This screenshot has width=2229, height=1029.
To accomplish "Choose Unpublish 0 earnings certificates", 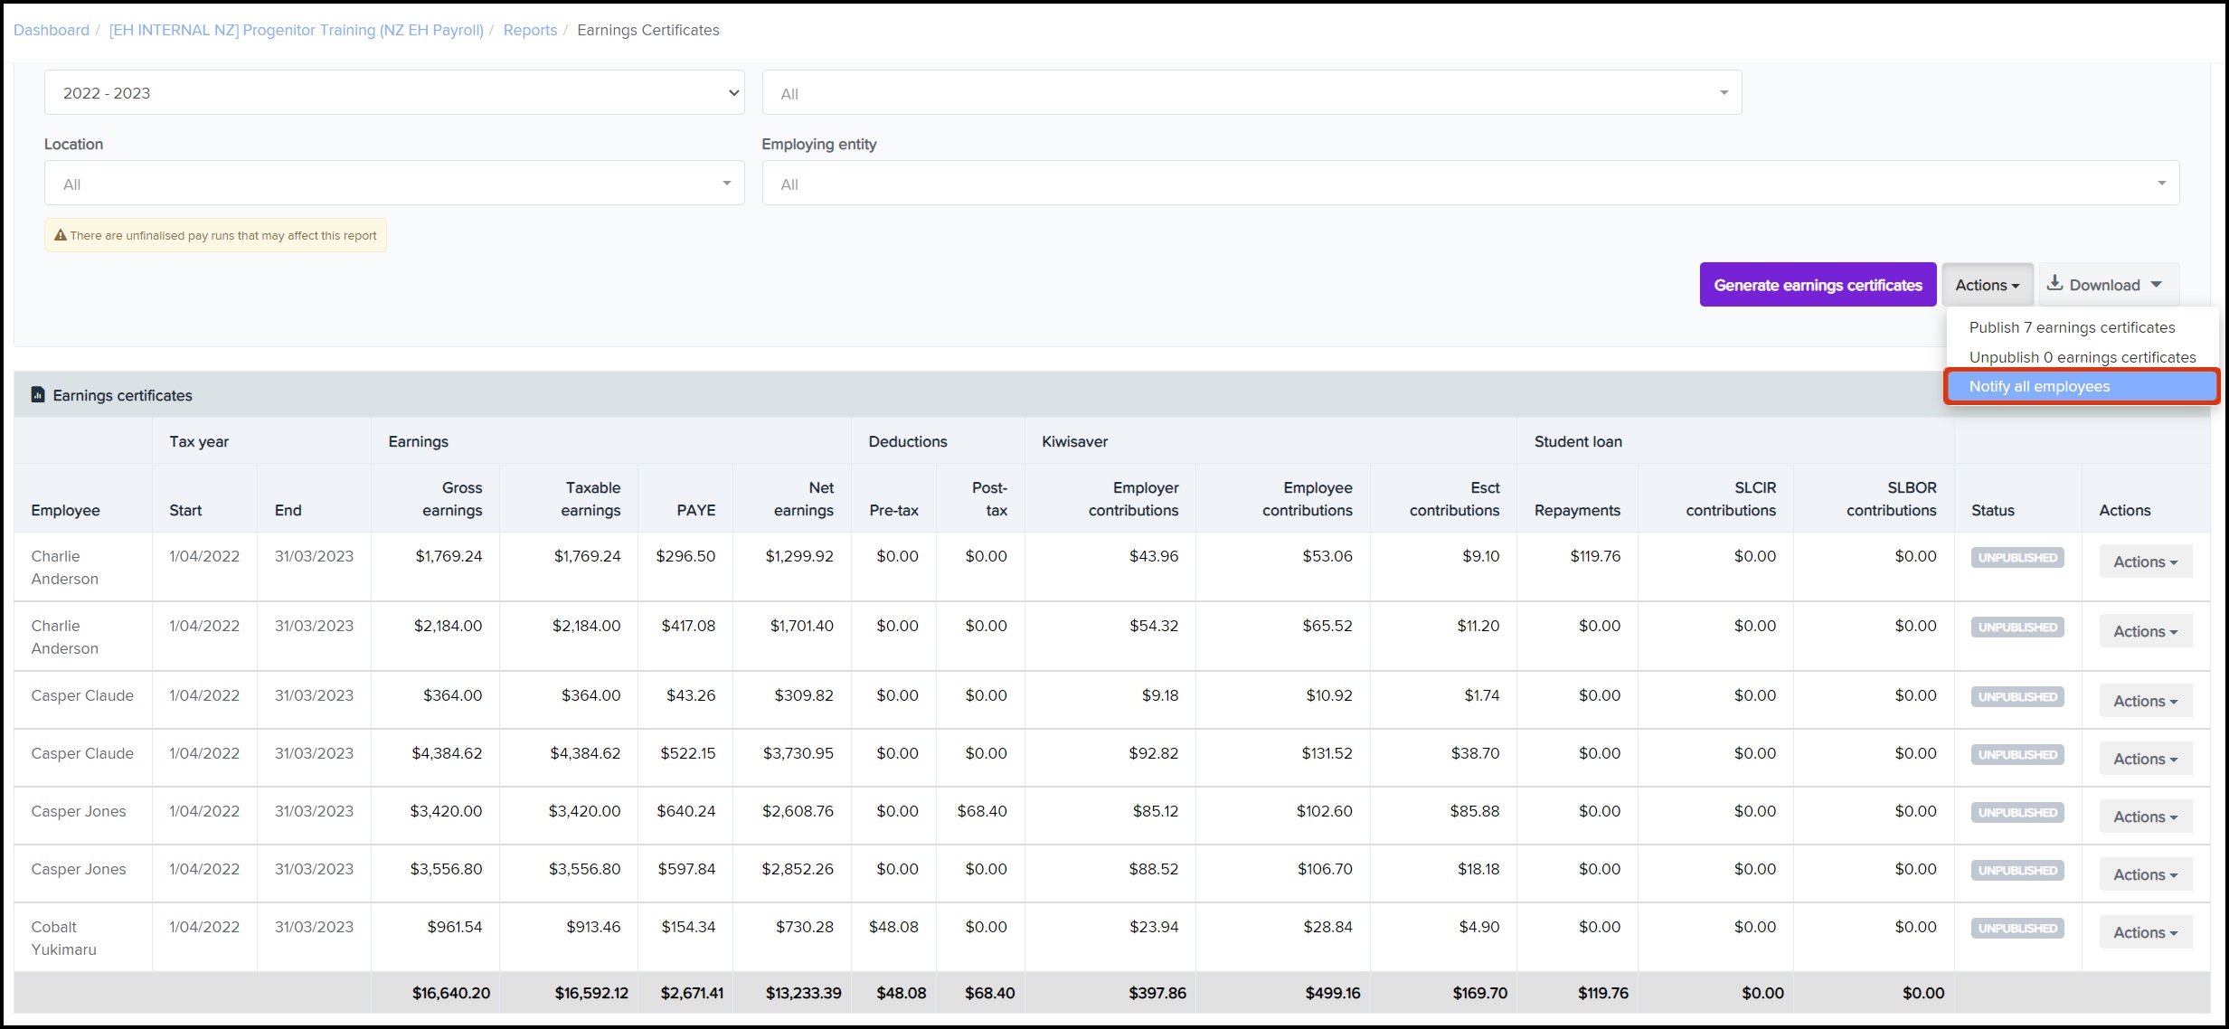I will tap(2082, 357).
